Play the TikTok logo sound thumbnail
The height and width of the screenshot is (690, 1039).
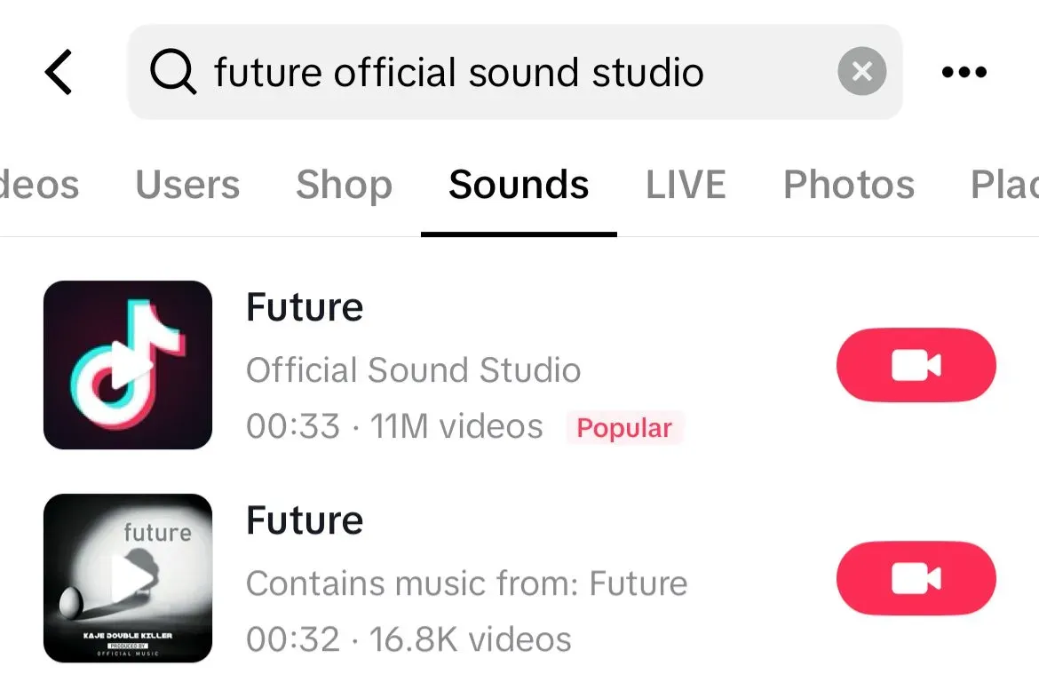point(128,365)
